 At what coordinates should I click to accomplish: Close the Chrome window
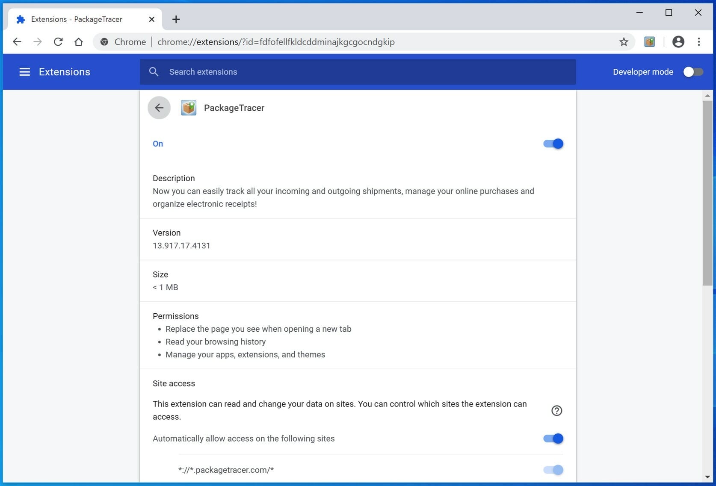(698, 13)
